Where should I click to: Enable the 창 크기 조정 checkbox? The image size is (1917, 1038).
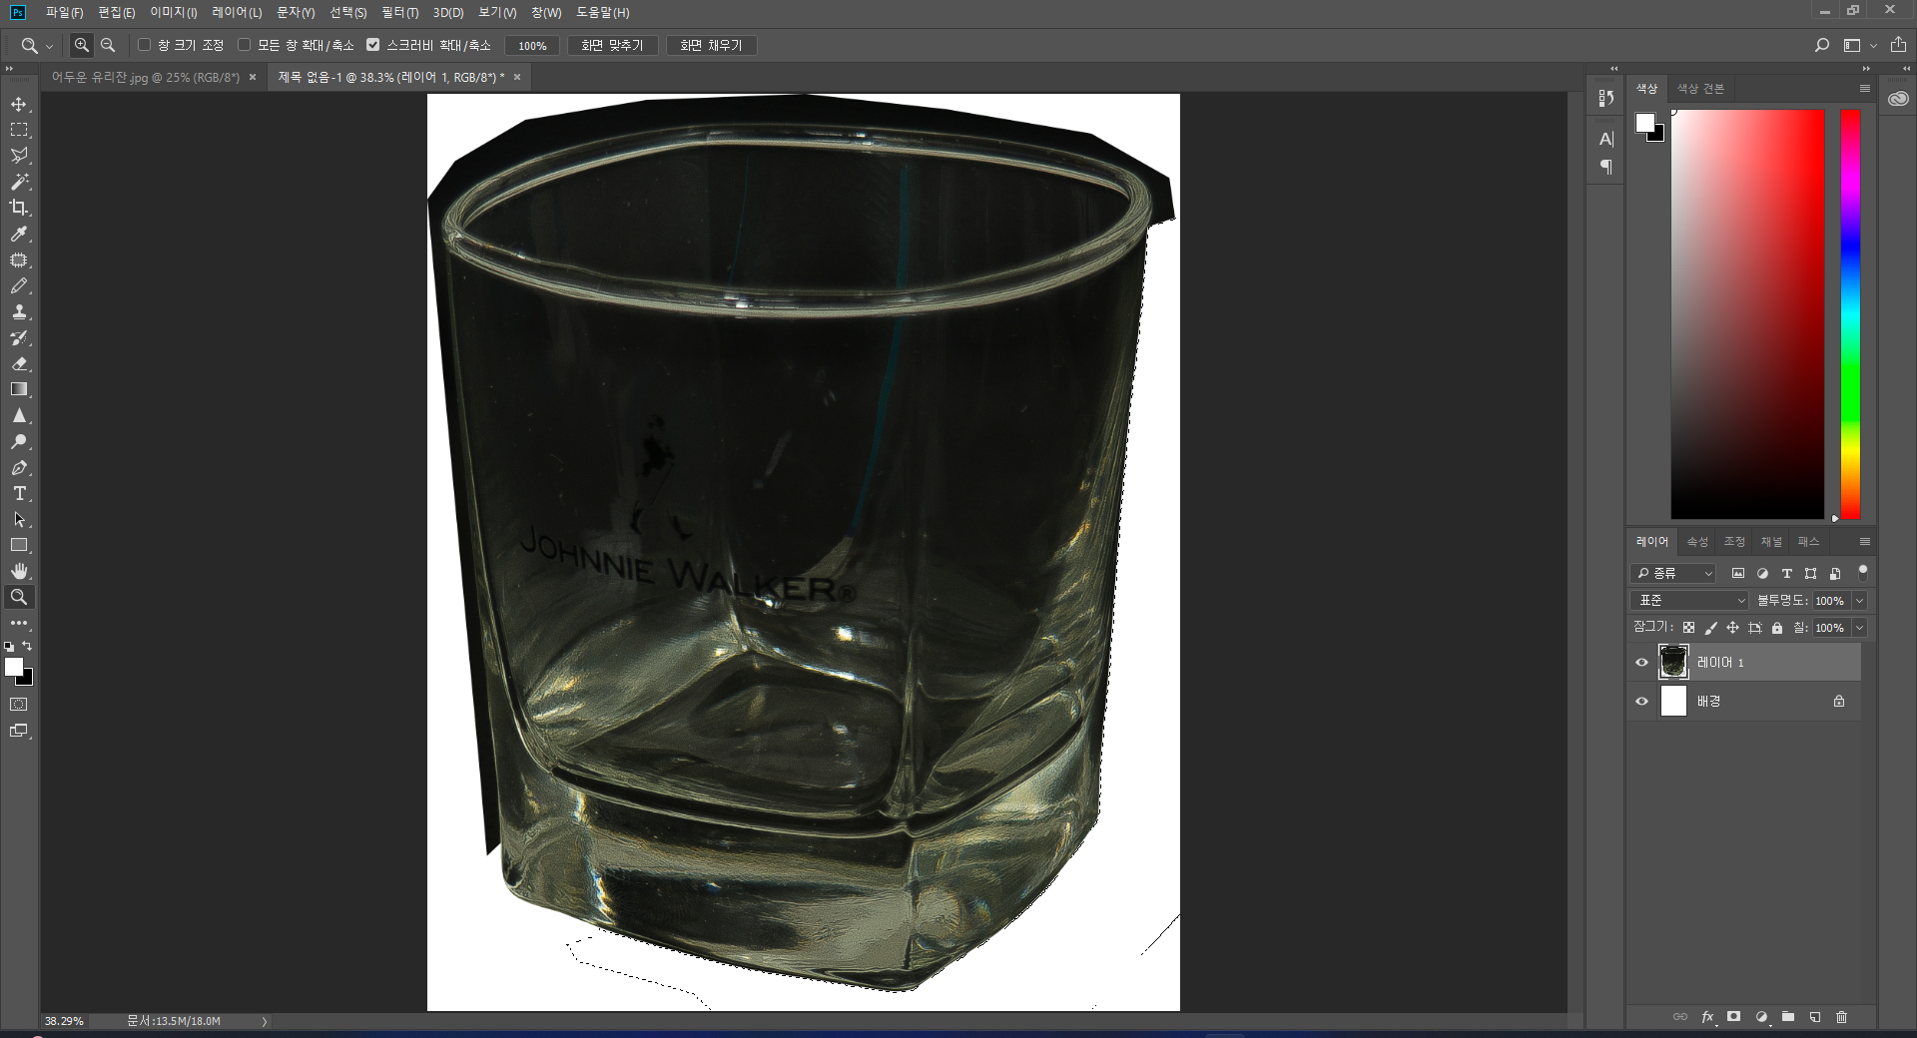click(144, 45)
